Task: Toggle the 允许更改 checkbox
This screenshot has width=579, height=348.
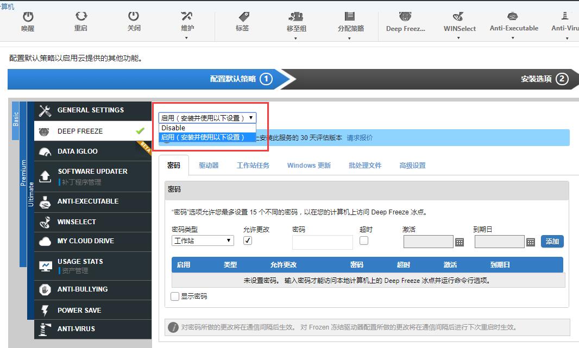Action: point(248,241)
